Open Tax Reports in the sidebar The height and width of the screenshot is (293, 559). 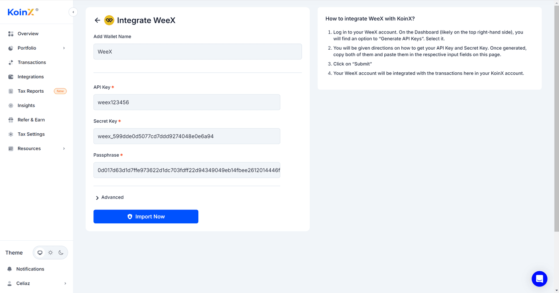pos(31,91)
